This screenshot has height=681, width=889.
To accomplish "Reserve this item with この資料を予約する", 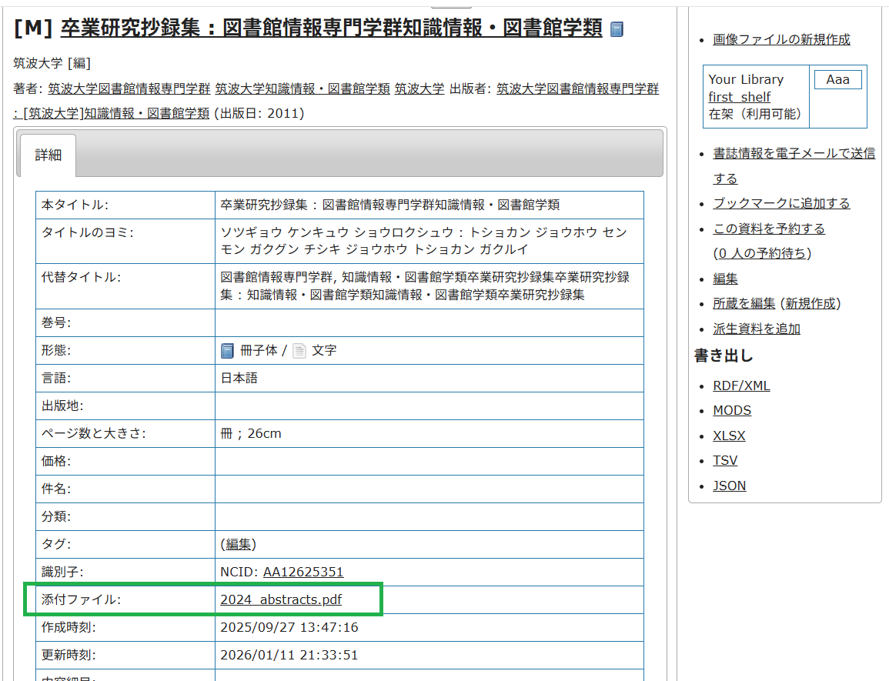I will (x=769, y=229).
